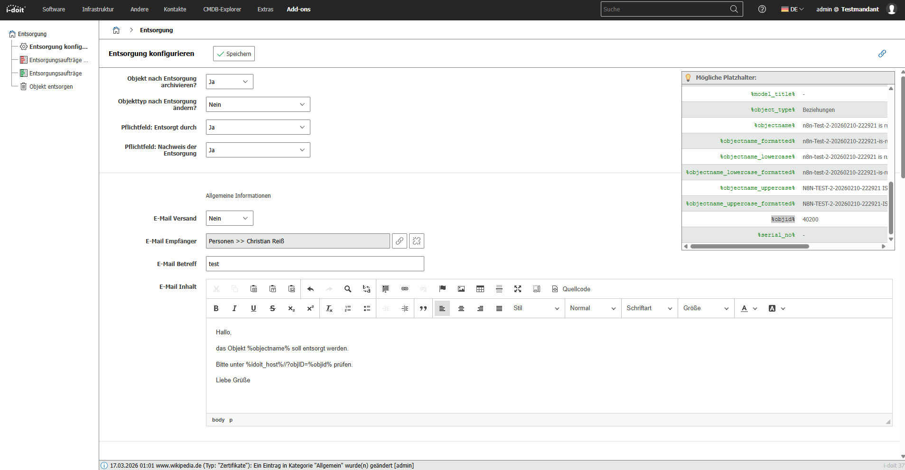Open the Objekt entsorgen sidebar entry
Viewport: 905px width, 470px height.
[51, 86]
